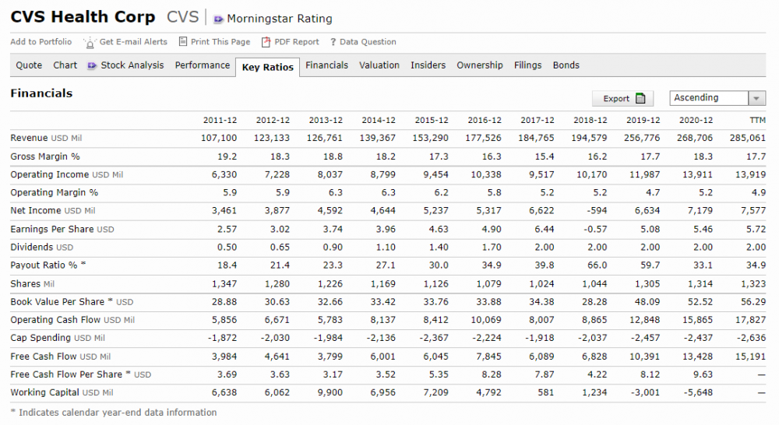This screenshot has height=425, width=779.
Task: View the Insiders tab
Action: click(x=428, y=65)
